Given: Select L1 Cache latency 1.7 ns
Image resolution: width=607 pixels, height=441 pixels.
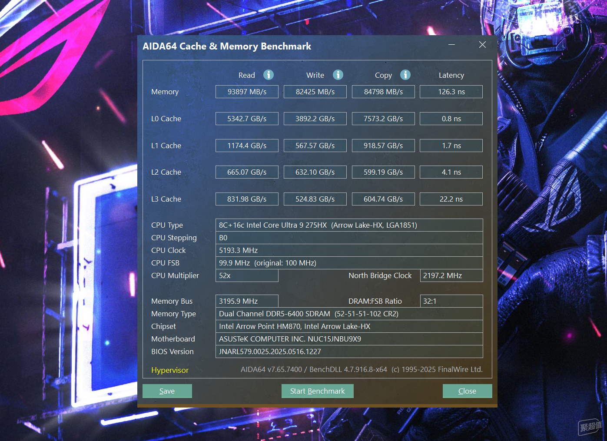Looking at the screenshot, I should tap(451, 146).
